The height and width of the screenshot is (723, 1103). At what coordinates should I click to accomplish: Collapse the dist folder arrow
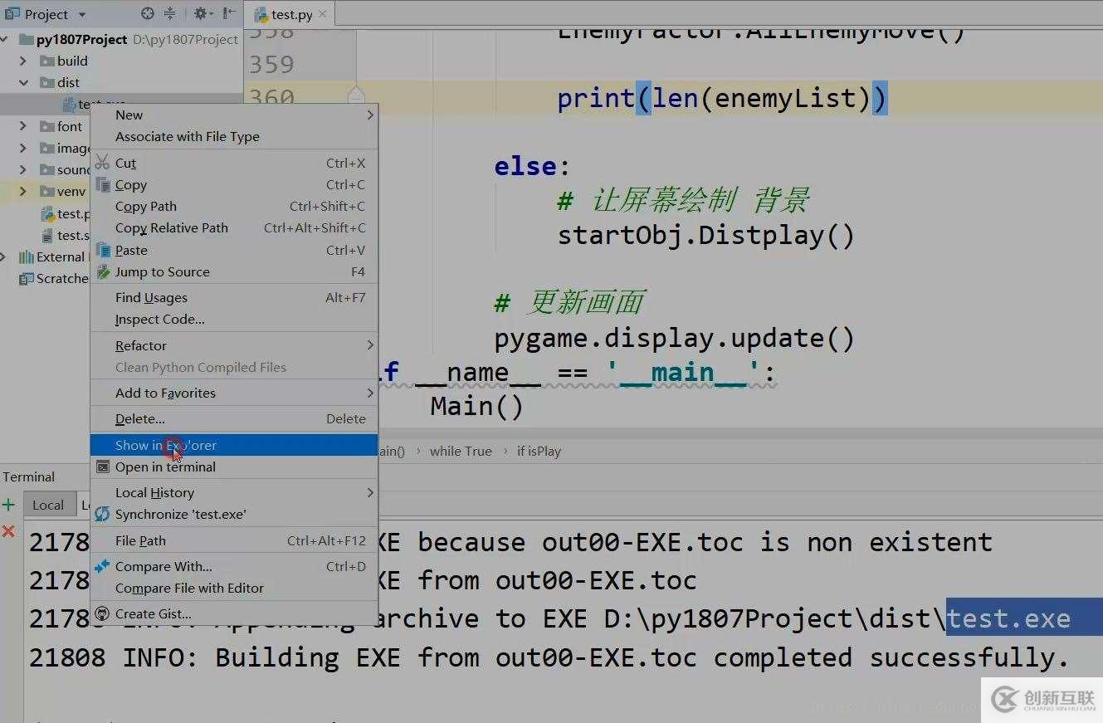23,82
